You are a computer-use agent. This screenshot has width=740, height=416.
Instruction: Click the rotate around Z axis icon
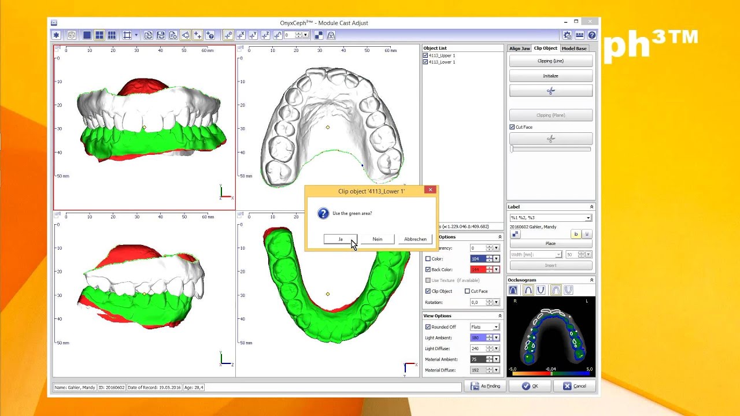point(265,35)
